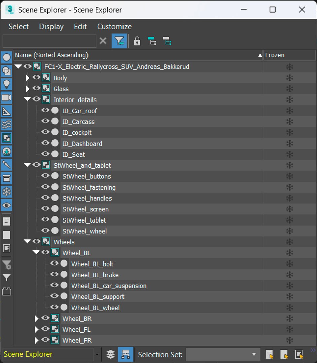317x363 pixels.
Task: Switch to Sort by Hierarchy mode
Action: point(126,354)
